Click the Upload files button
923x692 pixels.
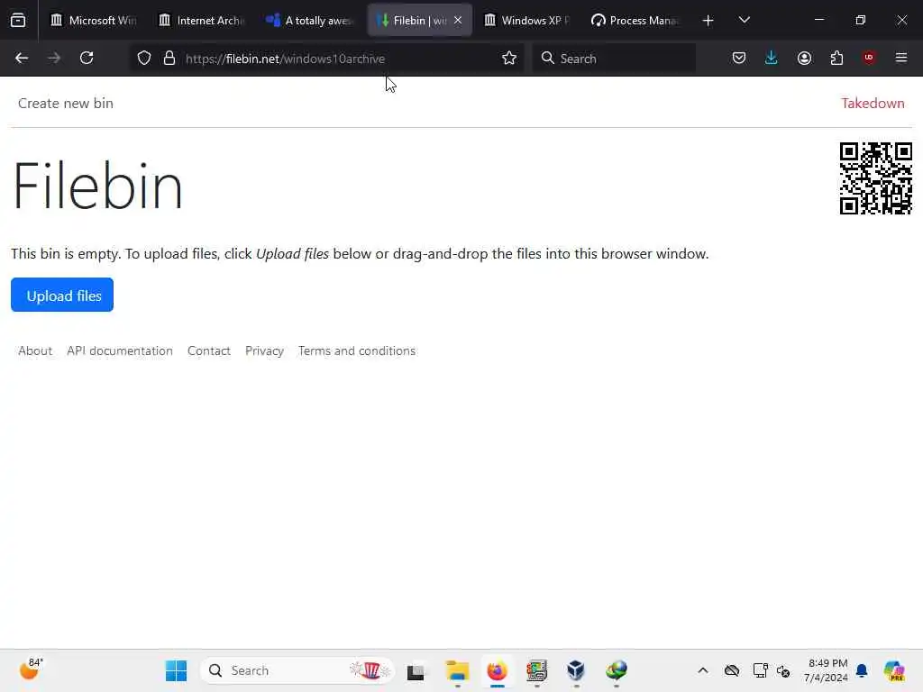click(62, 296)
